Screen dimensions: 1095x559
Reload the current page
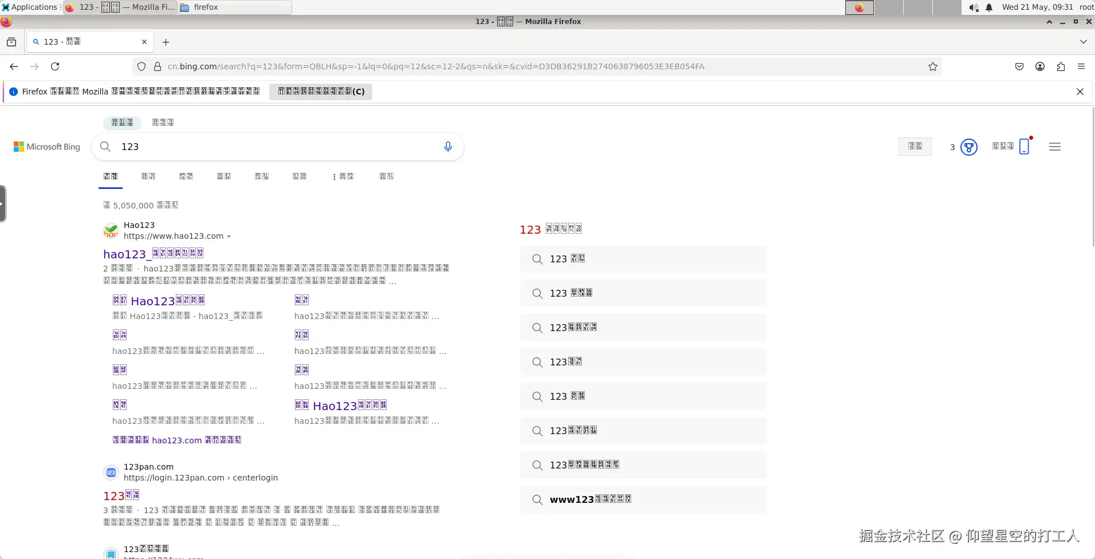[55, 66]
